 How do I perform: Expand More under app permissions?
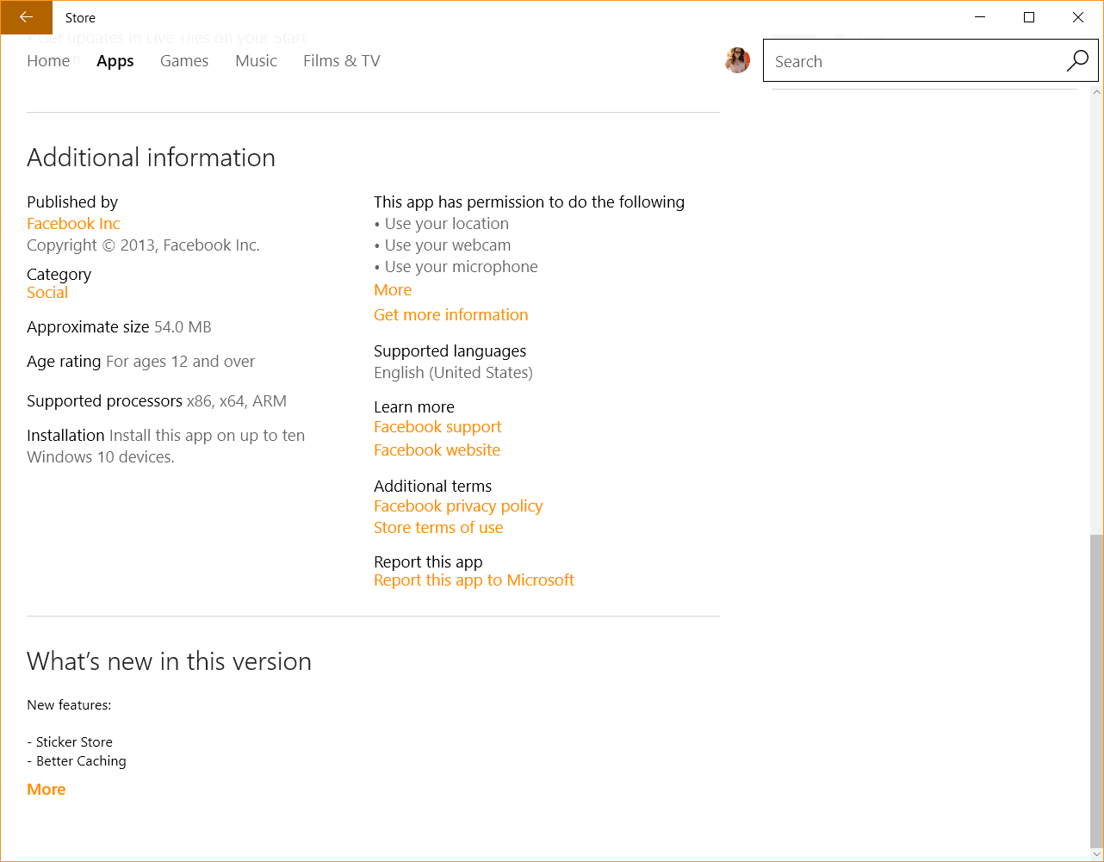[x=393, y=289]
